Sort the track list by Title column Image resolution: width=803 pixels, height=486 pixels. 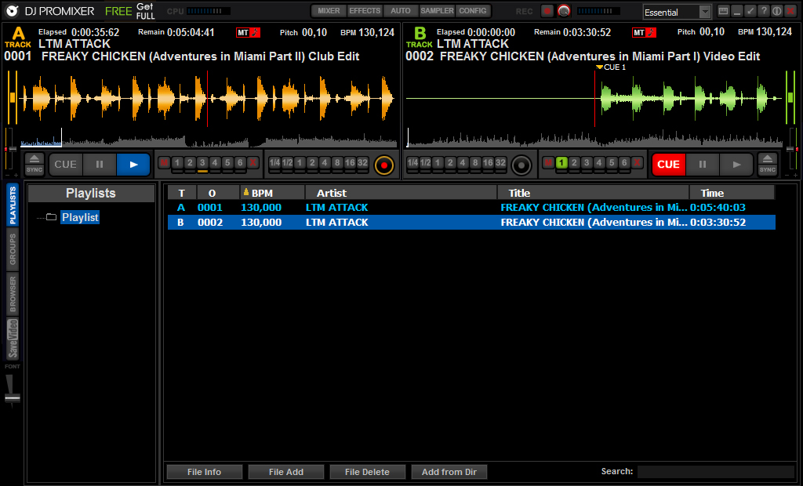(593, 193)
